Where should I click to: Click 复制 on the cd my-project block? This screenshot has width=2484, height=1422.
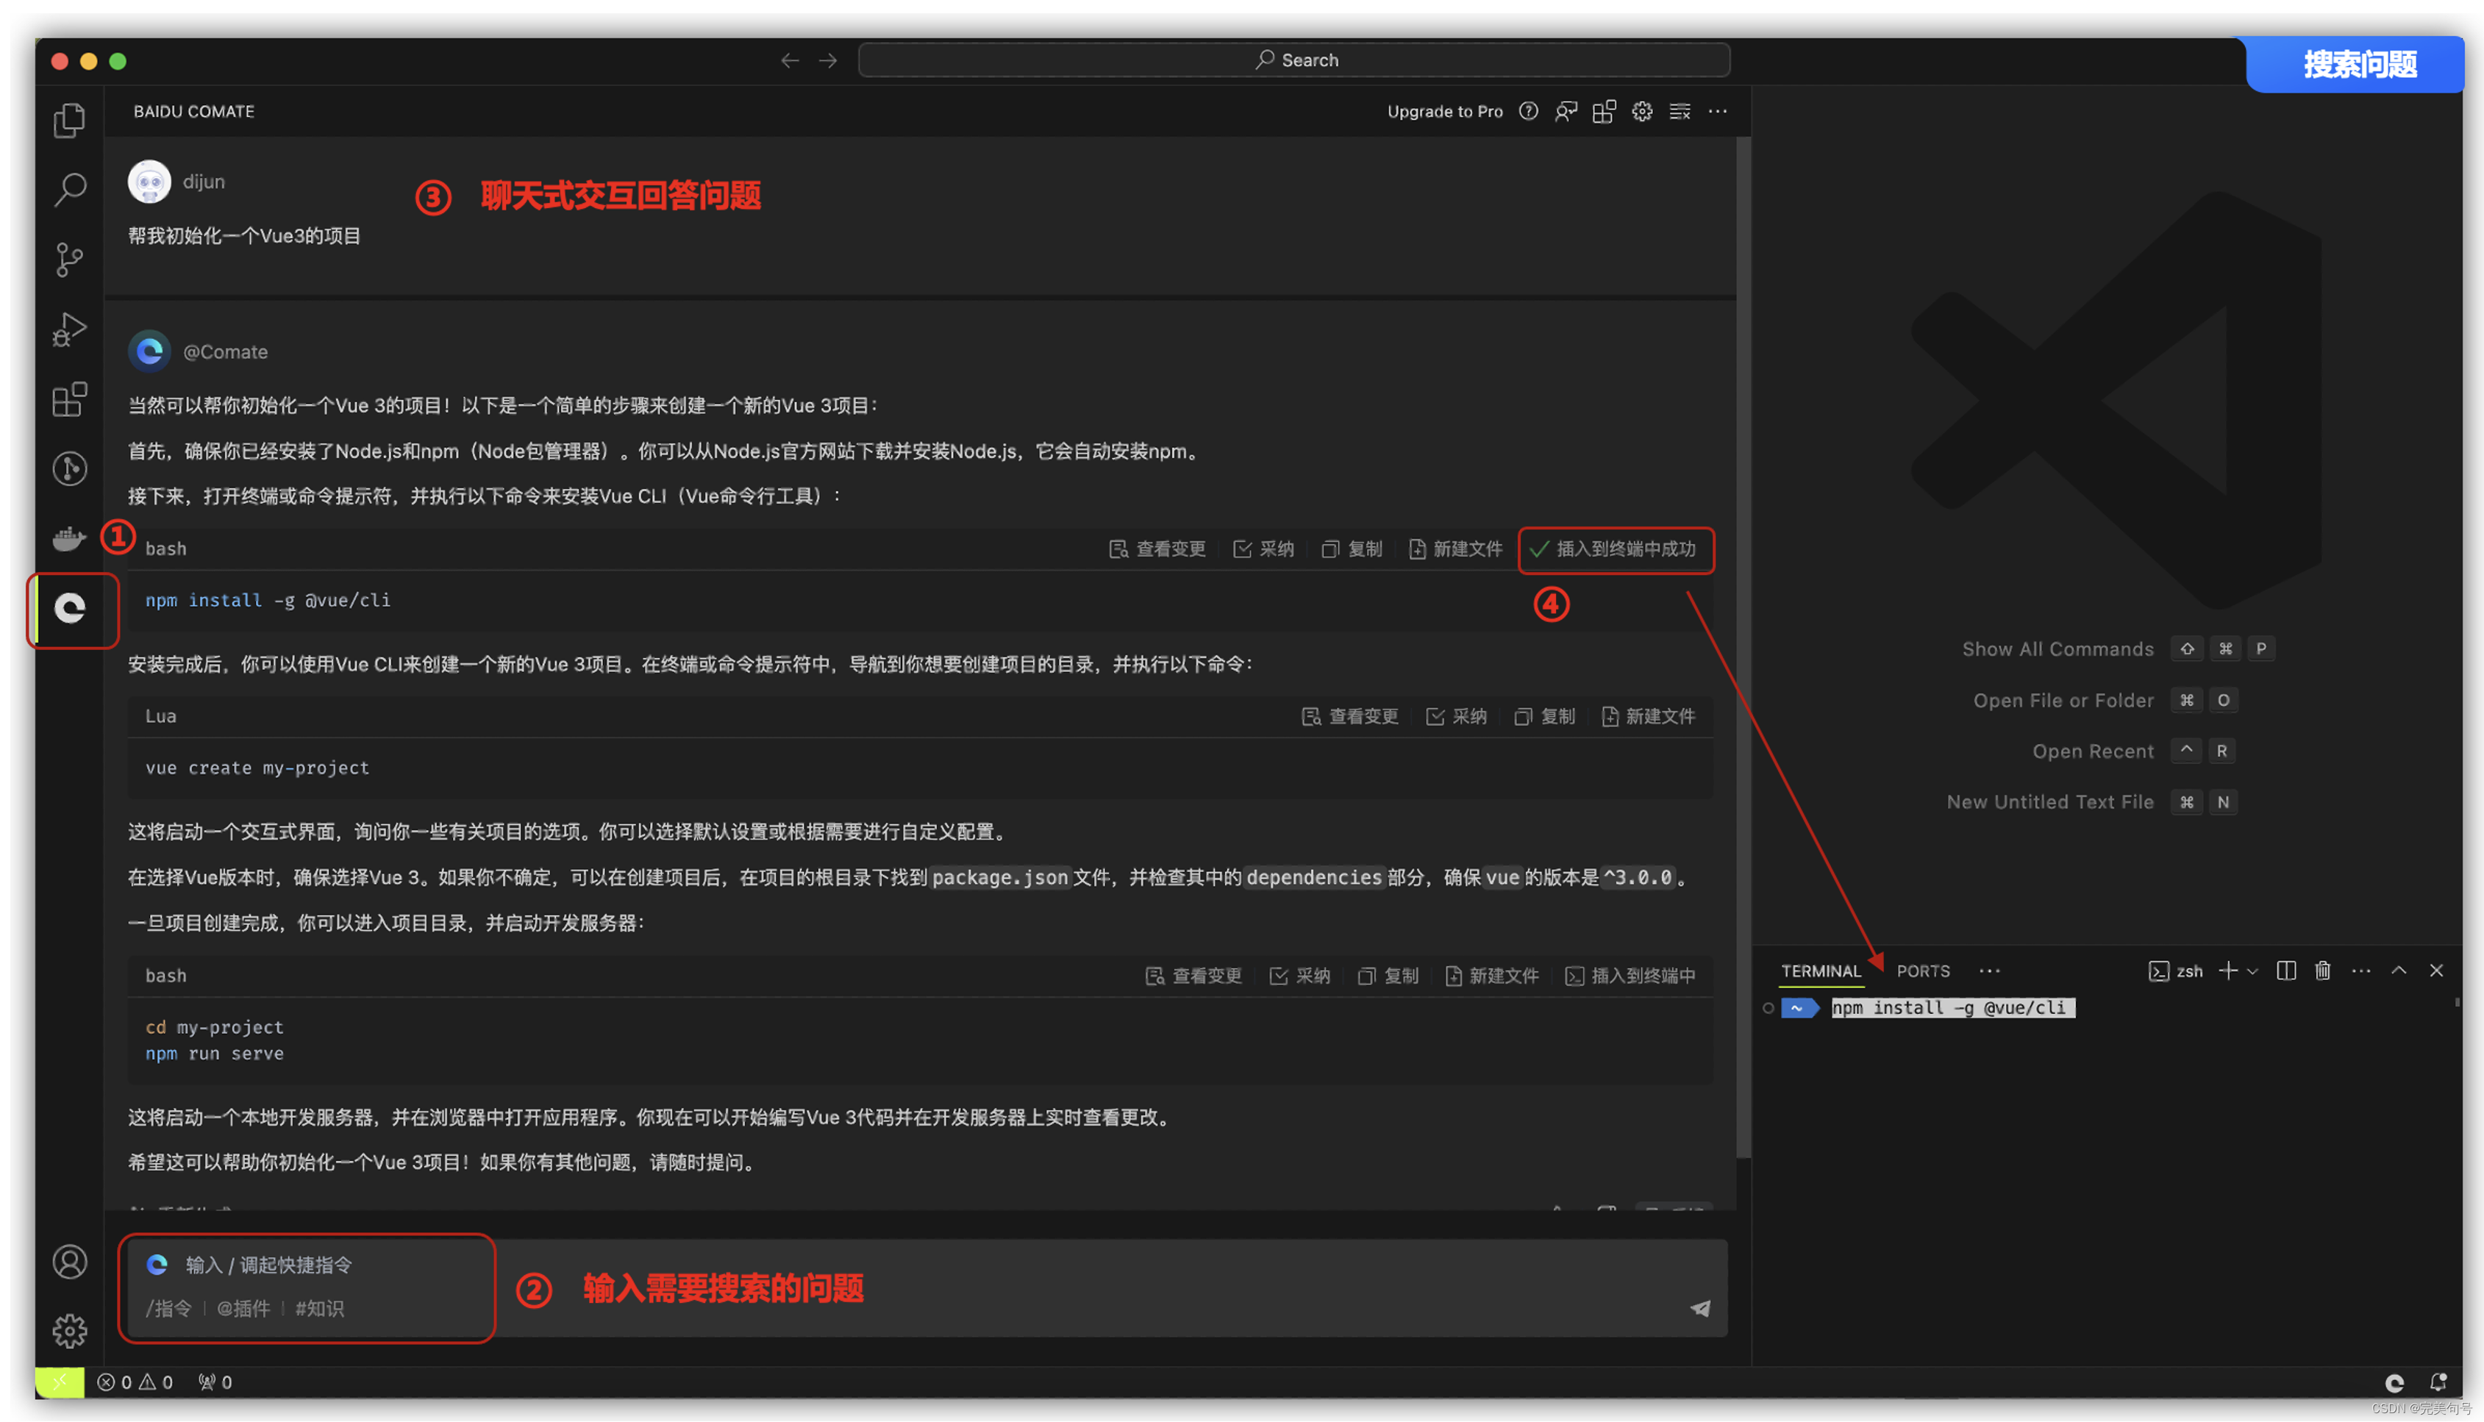coord(1387,976)
